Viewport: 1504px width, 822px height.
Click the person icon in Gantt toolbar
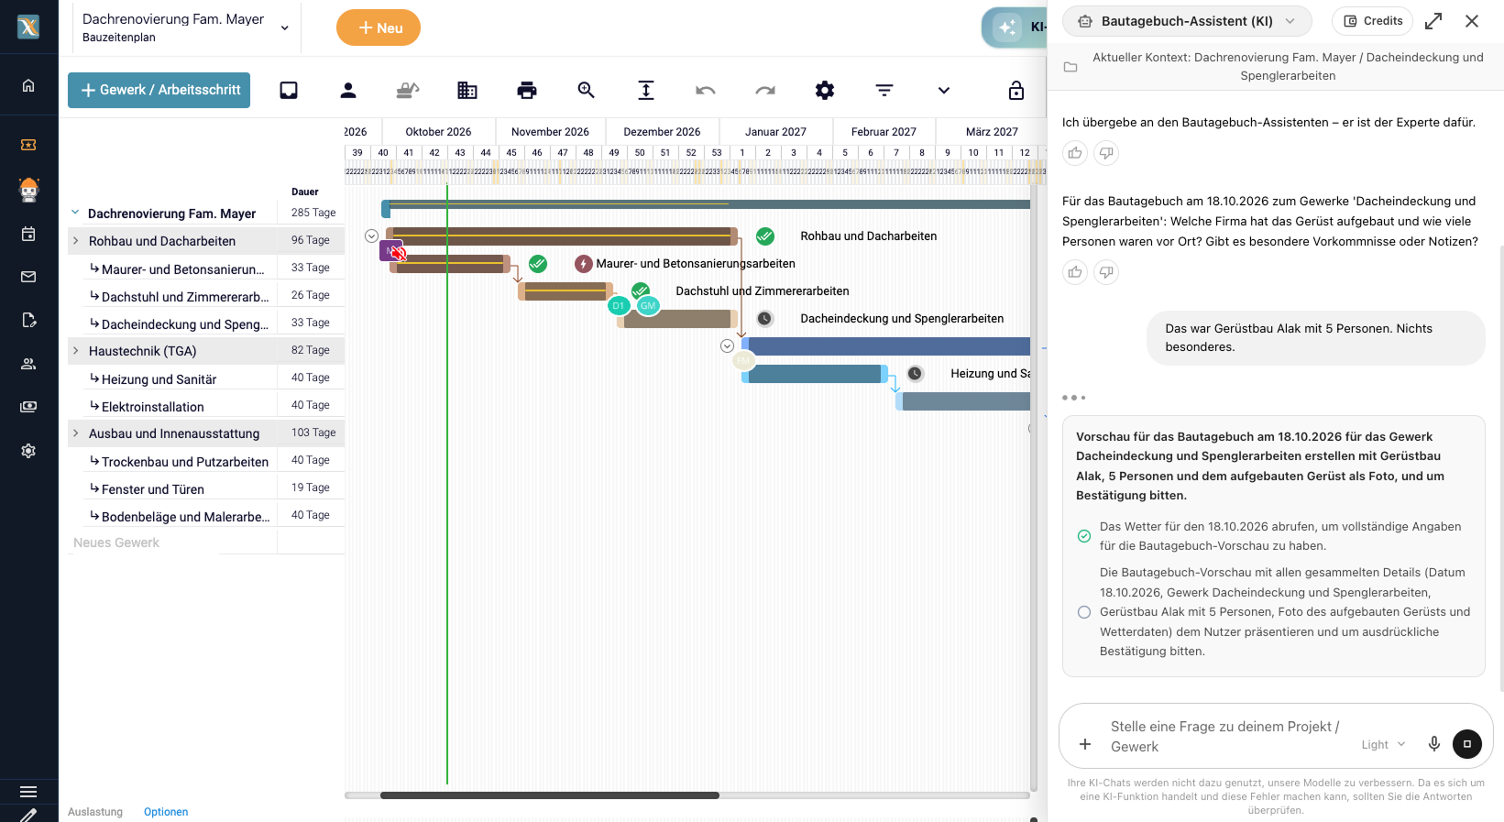pyautogui.click(x=348, y=90)
